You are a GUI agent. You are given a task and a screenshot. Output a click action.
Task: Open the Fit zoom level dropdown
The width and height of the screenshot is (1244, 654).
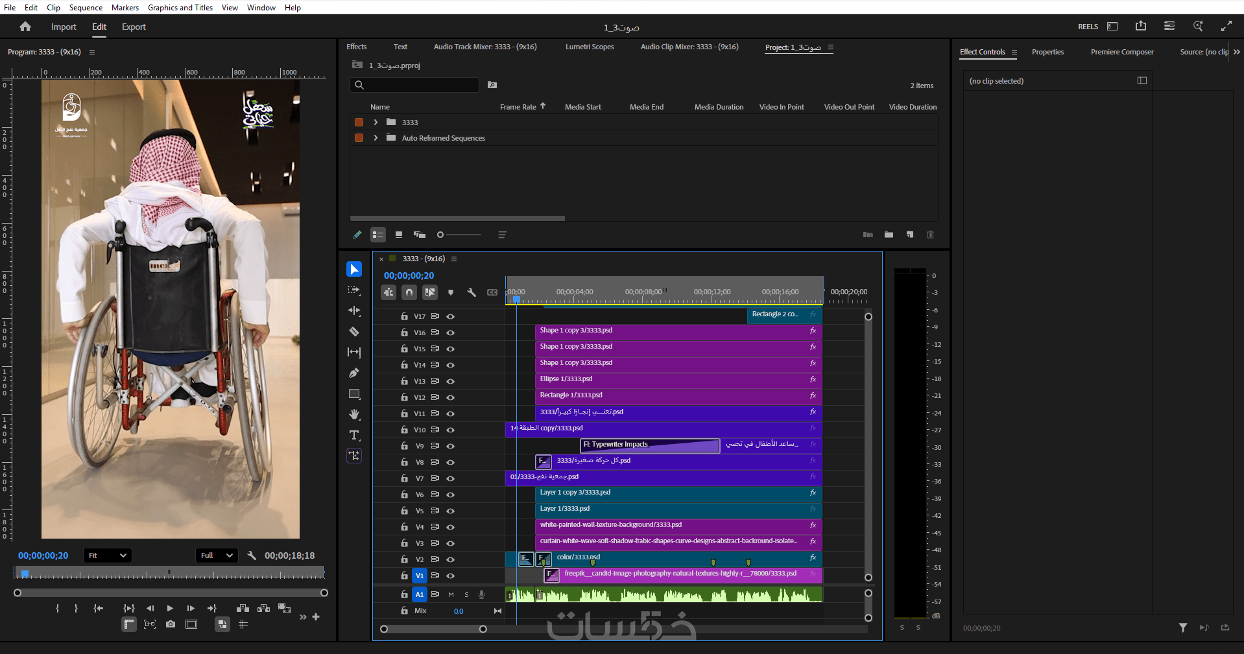coord(108,555)
